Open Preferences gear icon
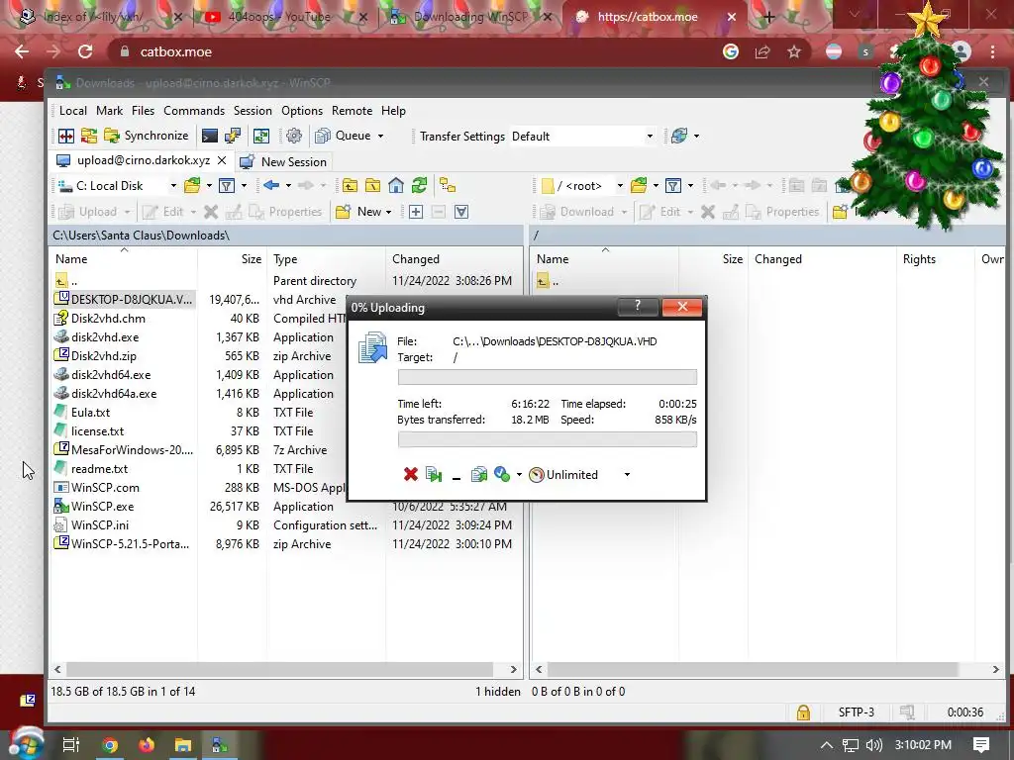Image resolution: width=1014 pixels, height=760 pixels. pos(294,136)
